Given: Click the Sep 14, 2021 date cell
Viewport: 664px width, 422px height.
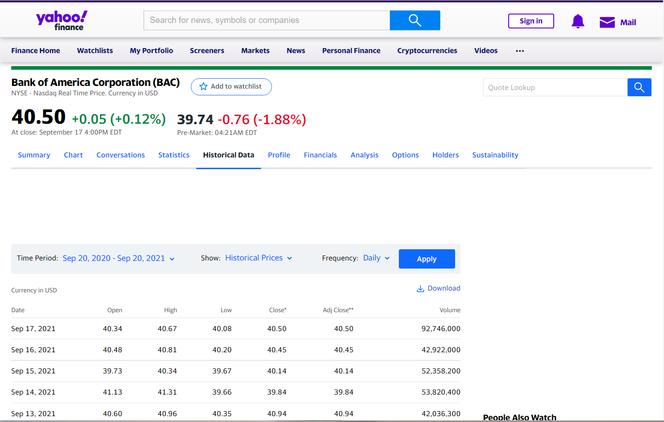Looking at the screenshot, I should (x=33, y=392).
